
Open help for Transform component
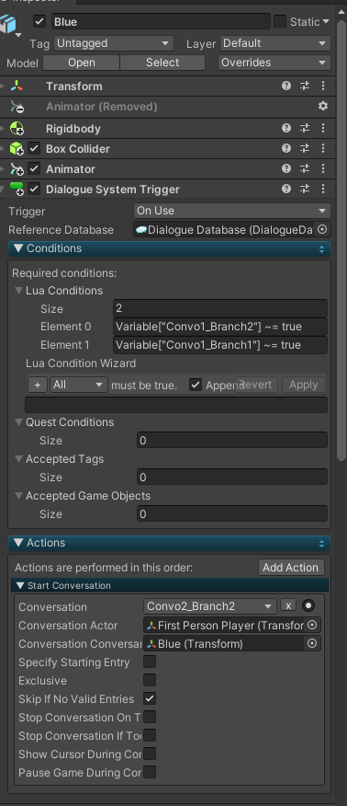(286, 86)
